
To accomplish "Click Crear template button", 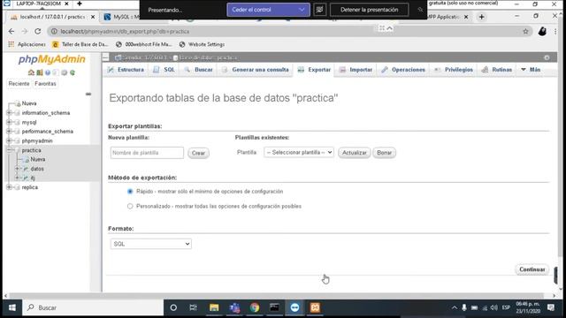I will tap(198, 153).
